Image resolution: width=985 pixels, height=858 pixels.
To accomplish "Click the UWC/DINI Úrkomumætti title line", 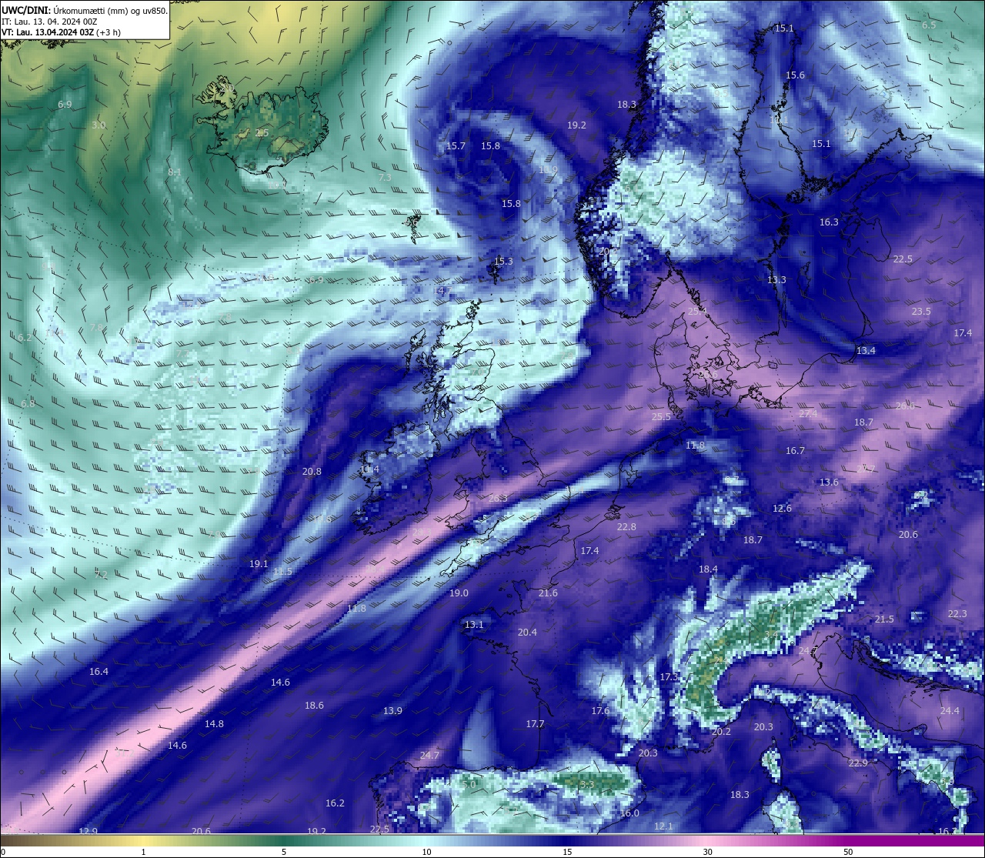I will click(84, 11).
